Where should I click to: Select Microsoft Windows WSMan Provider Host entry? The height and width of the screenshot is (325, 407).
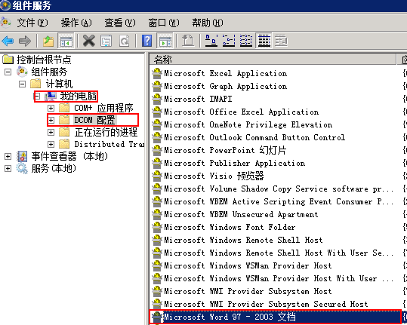[248, 265]
